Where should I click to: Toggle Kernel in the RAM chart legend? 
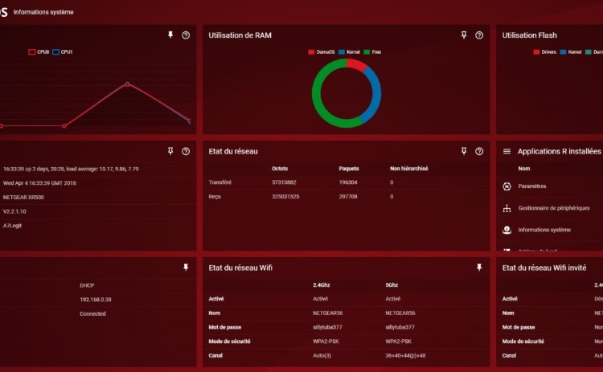tap(349, 52)
